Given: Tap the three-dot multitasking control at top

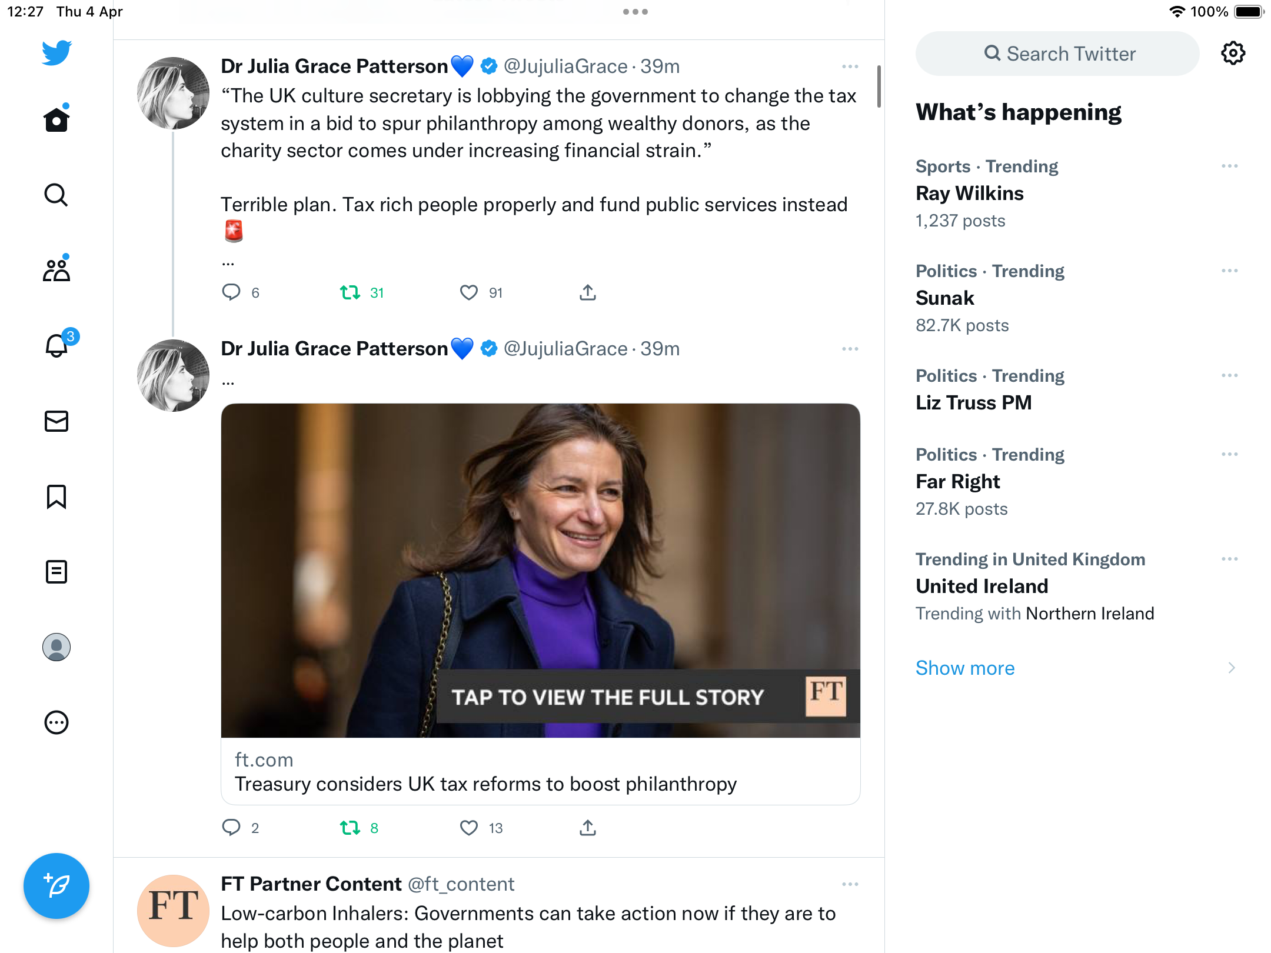Looking at the screenshot, I should [635, 12].
